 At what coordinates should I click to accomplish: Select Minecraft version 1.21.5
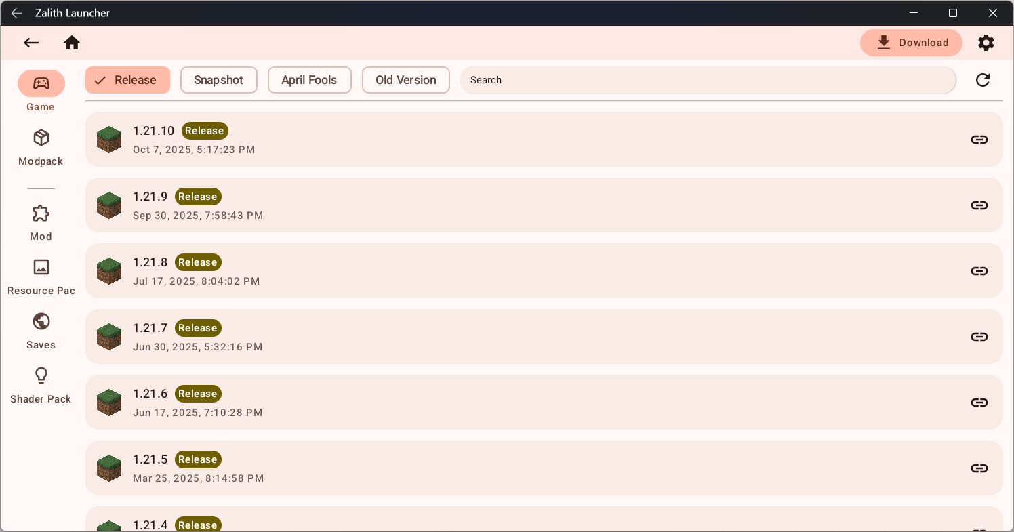[474, 468]
